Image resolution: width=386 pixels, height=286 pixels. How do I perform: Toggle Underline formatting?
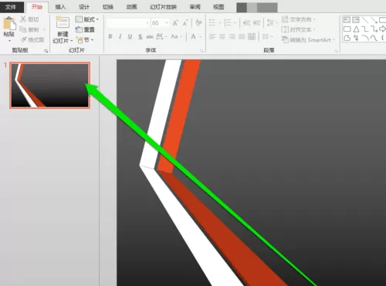[x=130, y=37]
